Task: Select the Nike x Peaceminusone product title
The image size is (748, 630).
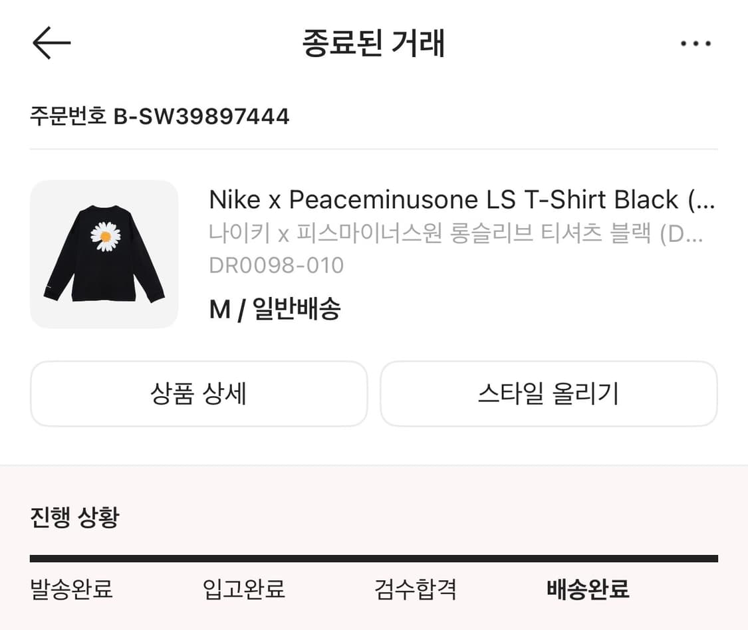Action: (x=461, y=200)
